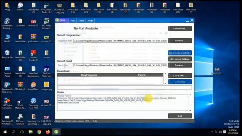
Task: Select the images.jpg desktop file
Action: click(x=47, y=86)
